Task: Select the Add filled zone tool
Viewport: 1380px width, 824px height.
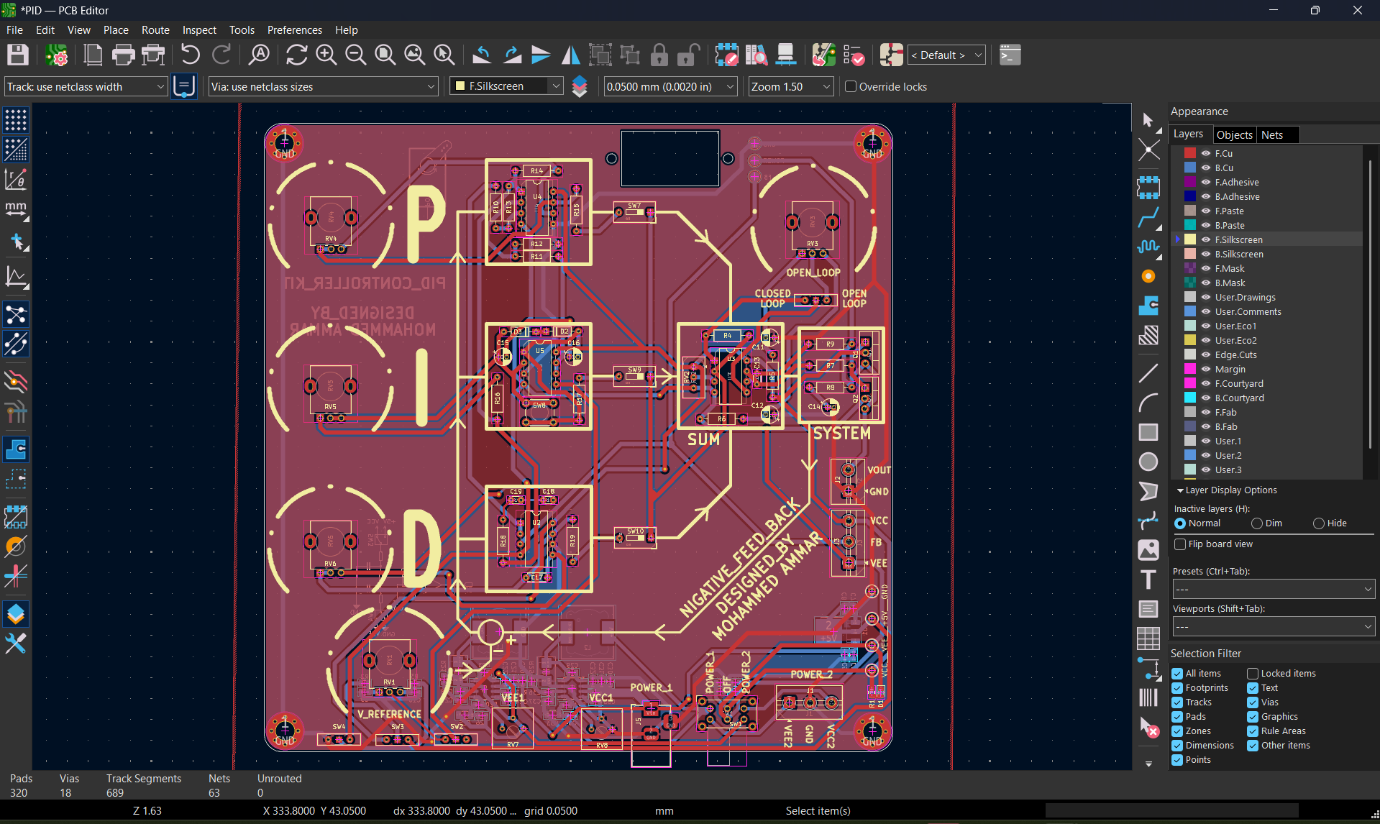Action: [x=1148, y=306]
